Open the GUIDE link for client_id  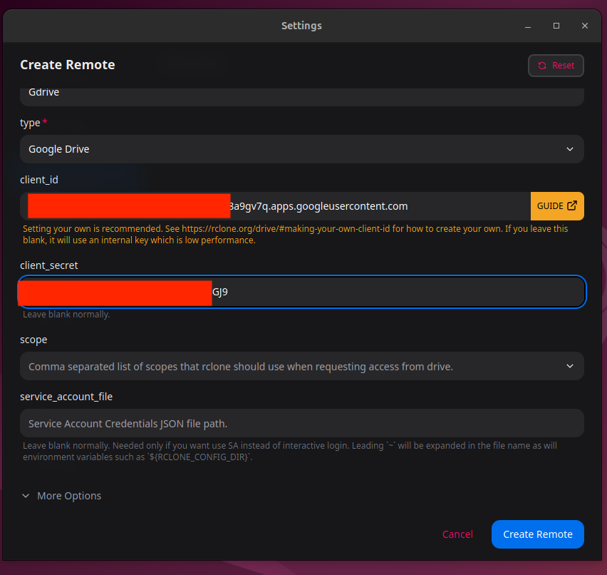(x=557, y=206)
